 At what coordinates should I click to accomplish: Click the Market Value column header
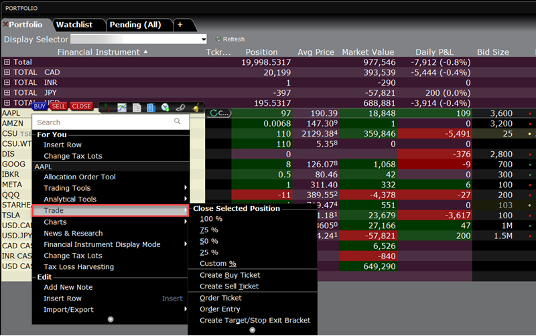tap(368, 52)
